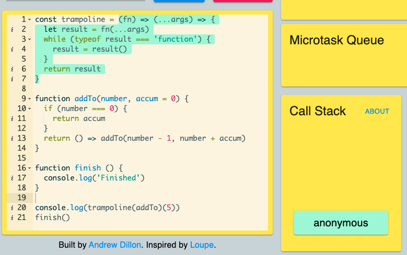The image size is (407, 255).
Task: Open the Loupe link
Action: (x=202, y=245)
